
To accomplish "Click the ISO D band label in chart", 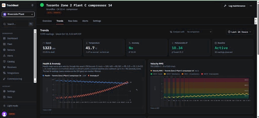I will point(246,80).
